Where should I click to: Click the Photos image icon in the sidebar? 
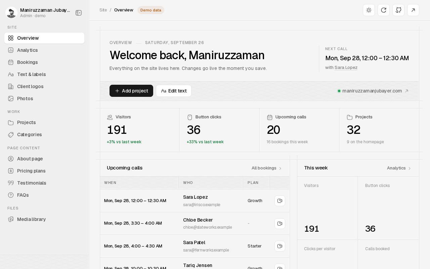[11, 99]
